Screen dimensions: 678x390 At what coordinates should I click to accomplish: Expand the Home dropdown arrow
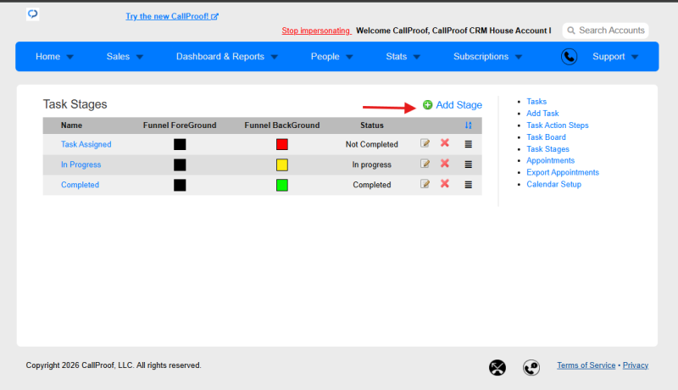[x=70, y=57]
